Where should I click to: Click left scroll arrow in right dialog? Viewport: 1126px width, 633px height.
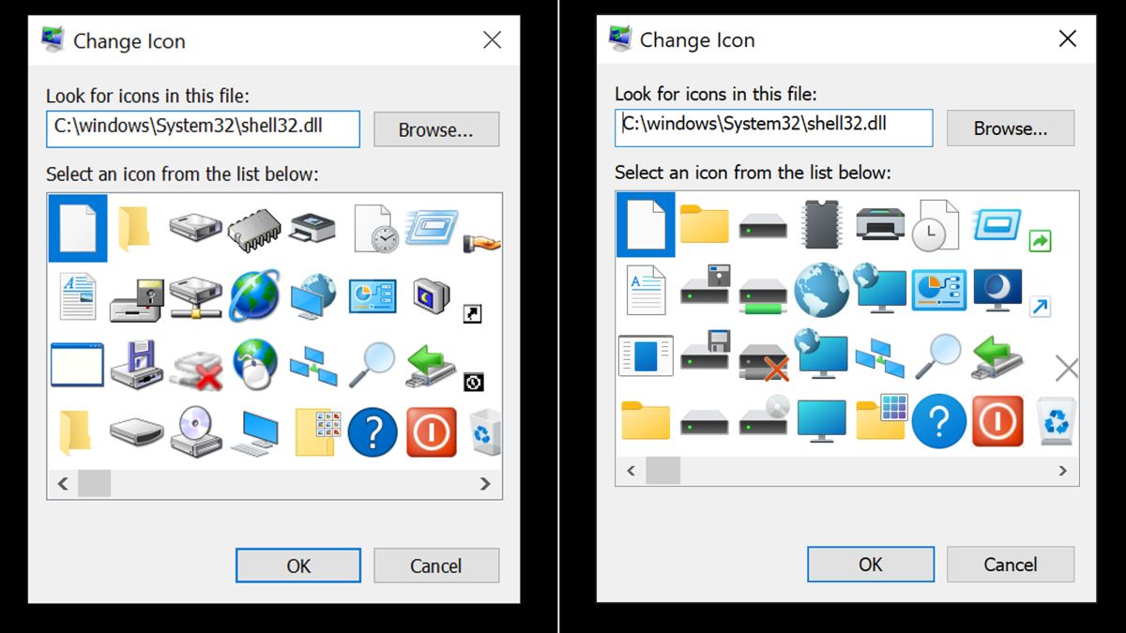point(631,471)
